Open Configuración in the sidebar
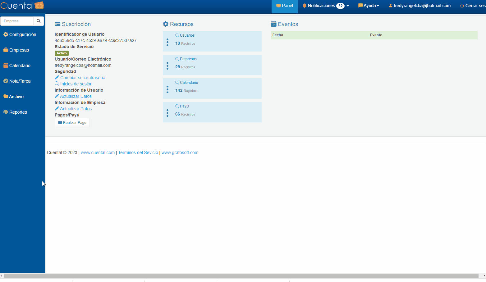486x282 pixels. coord(20,34)
